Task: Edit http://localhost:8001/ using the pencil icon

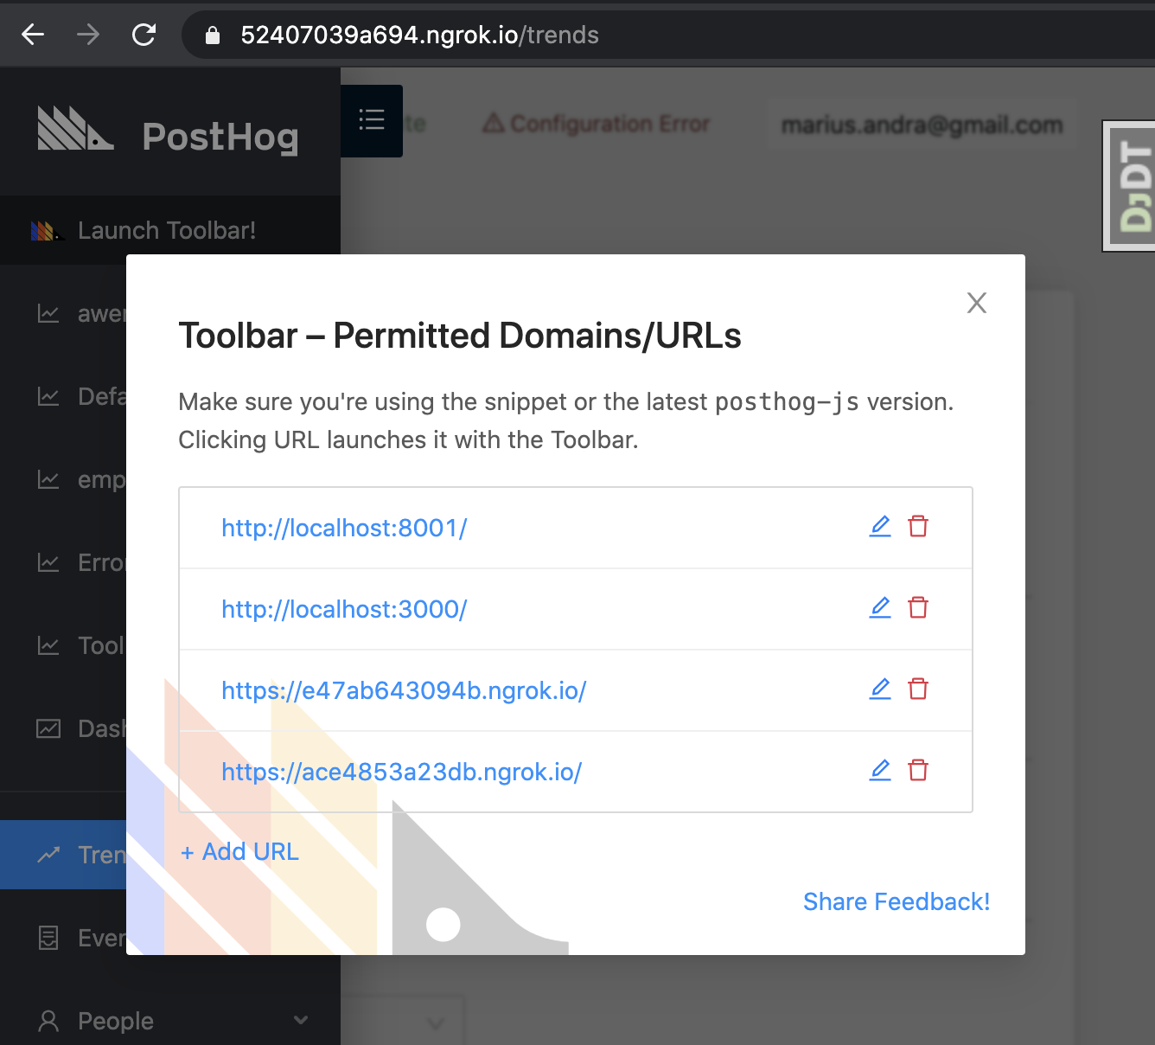Action: coord(880,526)
